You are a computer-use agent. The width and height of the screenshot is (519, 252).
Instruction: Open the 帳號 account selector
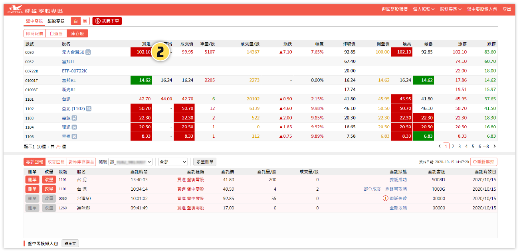coord(131,162)
